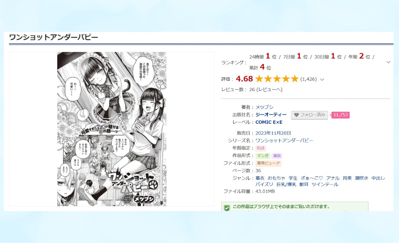Expand the ranking details chevron

pos(388,62)
